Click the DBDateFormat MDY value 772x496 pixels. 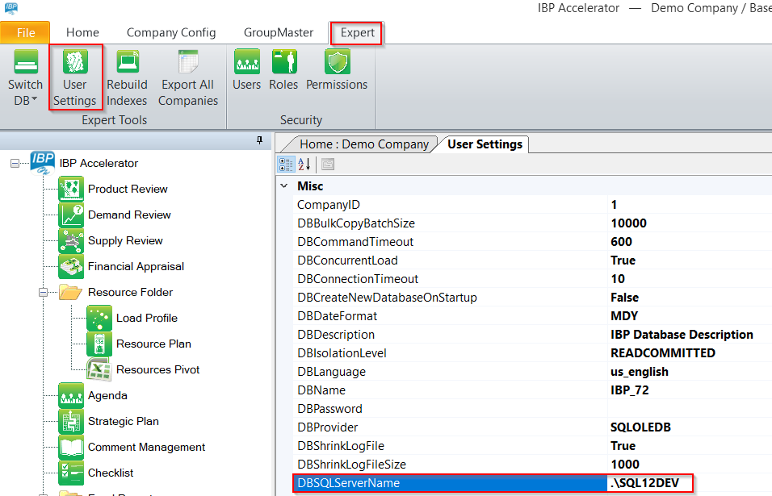tap(623, 316)
